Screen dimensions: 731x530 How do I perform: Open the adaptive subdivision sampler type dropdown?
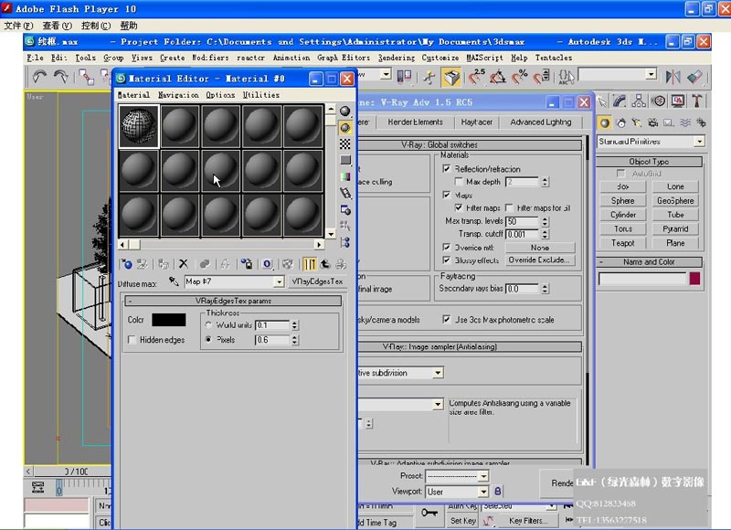pyautogui.click(x=438, y=373)
